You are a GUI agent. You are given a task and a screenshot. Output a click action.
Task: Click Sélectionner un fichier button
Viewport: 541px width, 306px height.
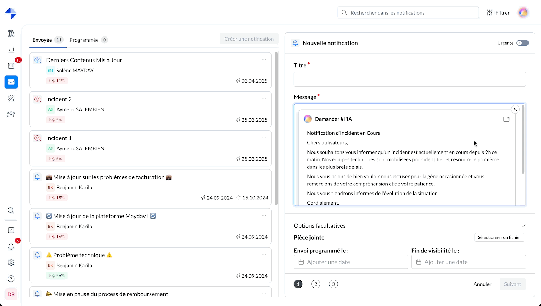point(499,237)
